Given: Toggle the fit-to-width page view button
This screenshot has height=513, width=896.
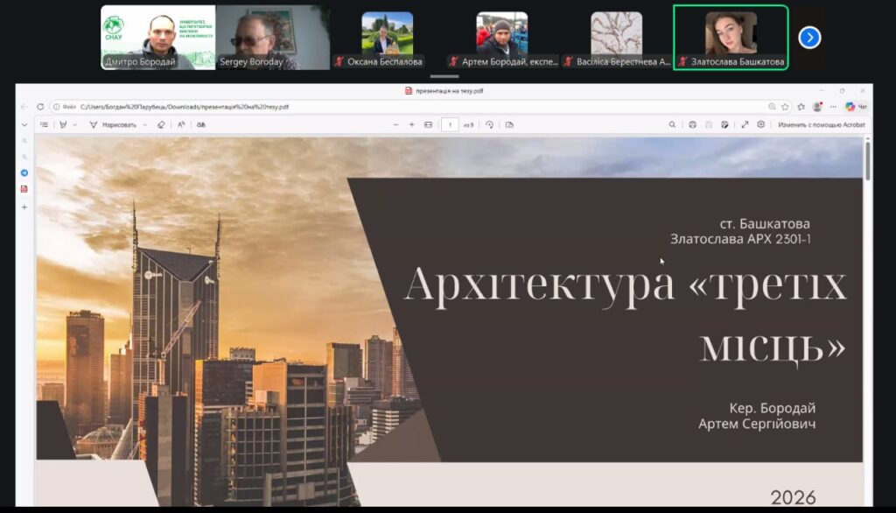Looking at the screenshot, I should (x=428, y=124).
